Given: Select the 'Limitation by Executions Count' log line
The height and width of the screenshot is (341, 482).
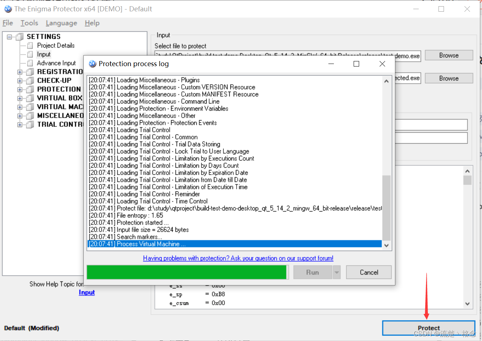Looking at the screenshot, I should (x=235, y=158).
